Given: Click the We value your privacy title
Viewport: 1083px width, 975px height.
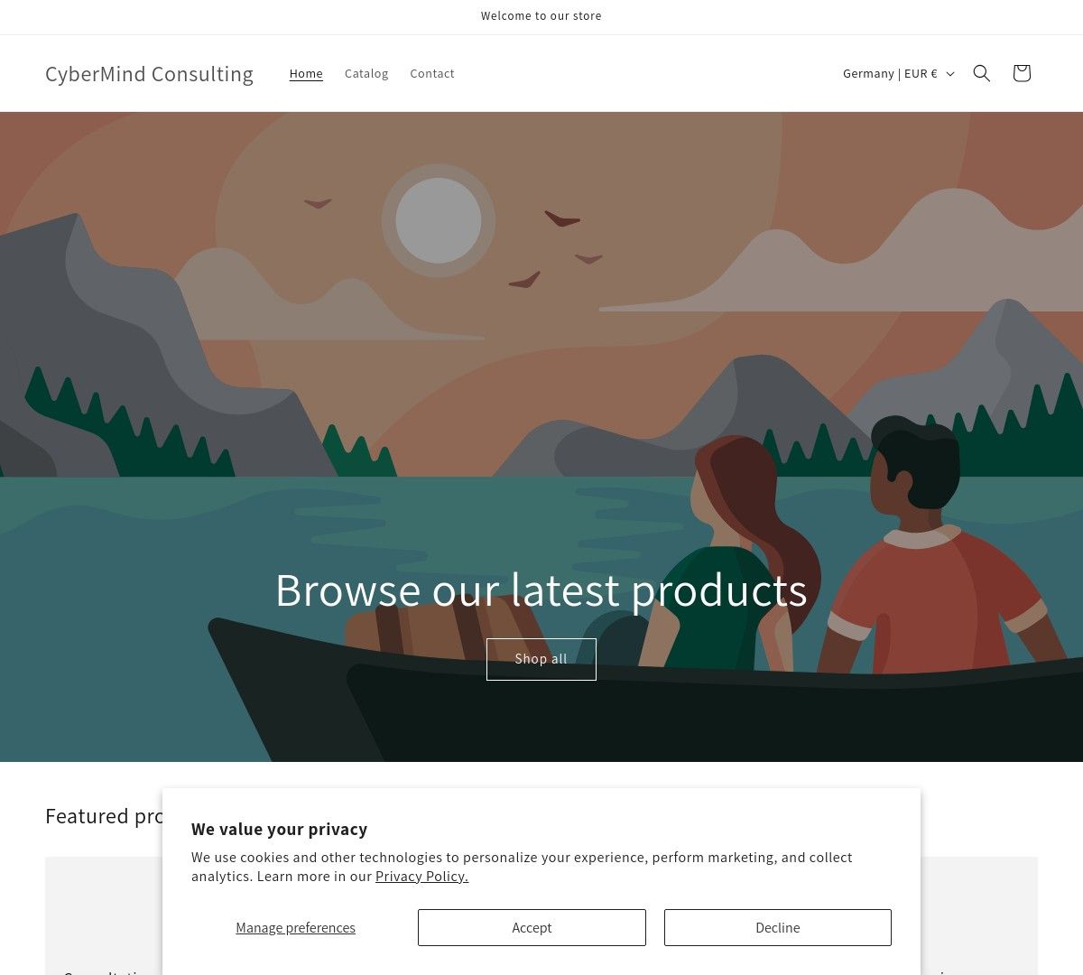Looking at the screenshot, I should pyautogui.click(x=280, y=829).
